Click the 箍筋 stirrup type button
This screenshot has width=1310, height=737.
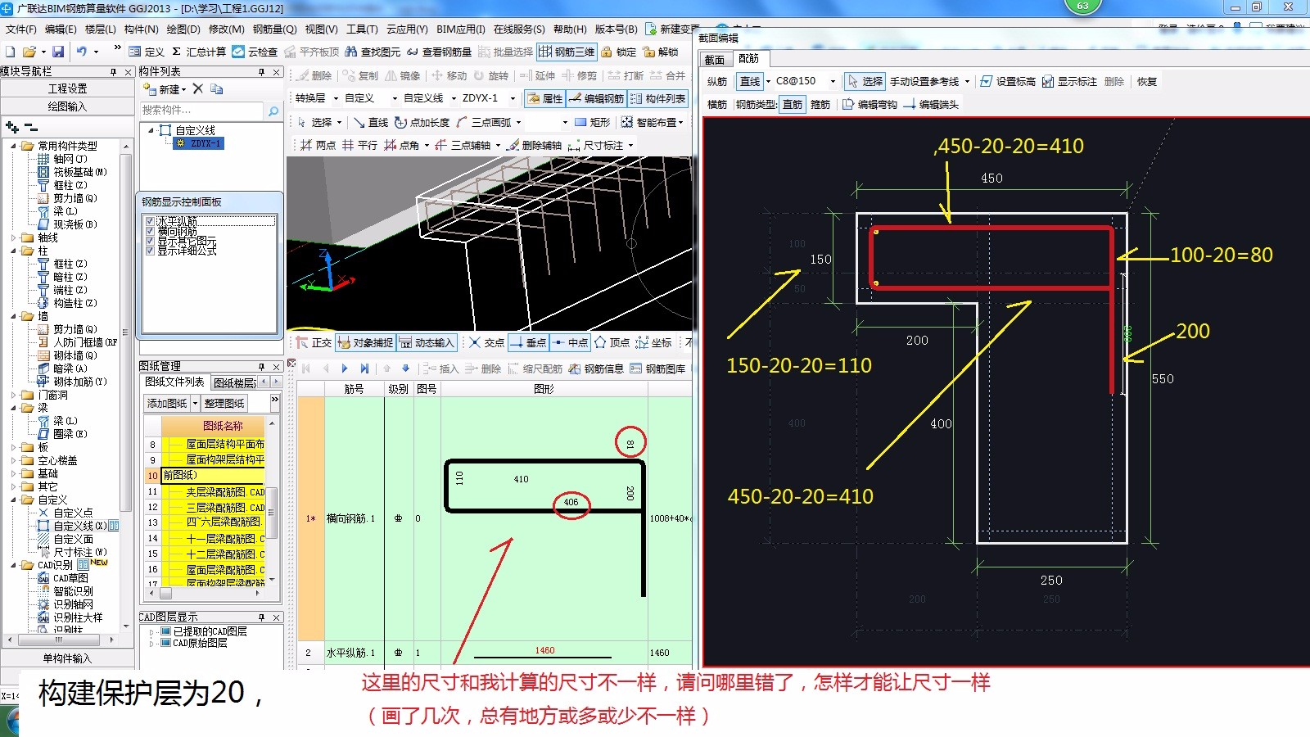[820, 104]
